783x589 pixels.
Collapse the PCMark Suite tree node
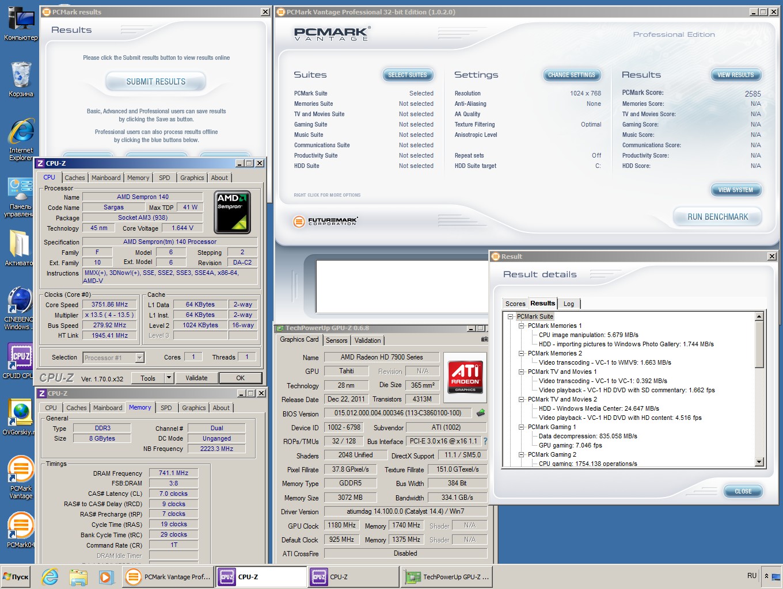(510, 316)
